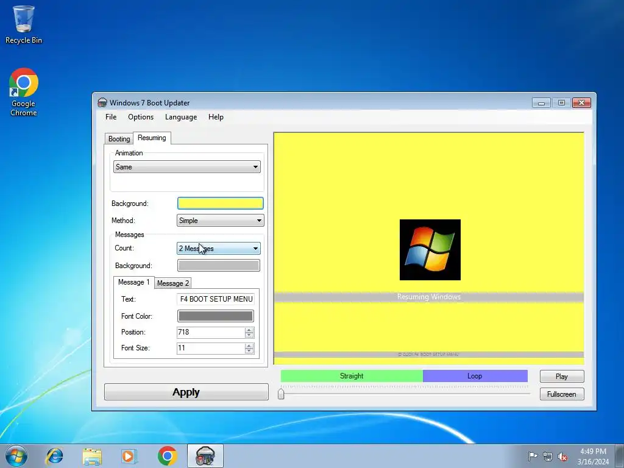The width and height of the screenshot is (624, 468).
Task: Decrease the Font Size with down arrow
Action: [249, 351]
